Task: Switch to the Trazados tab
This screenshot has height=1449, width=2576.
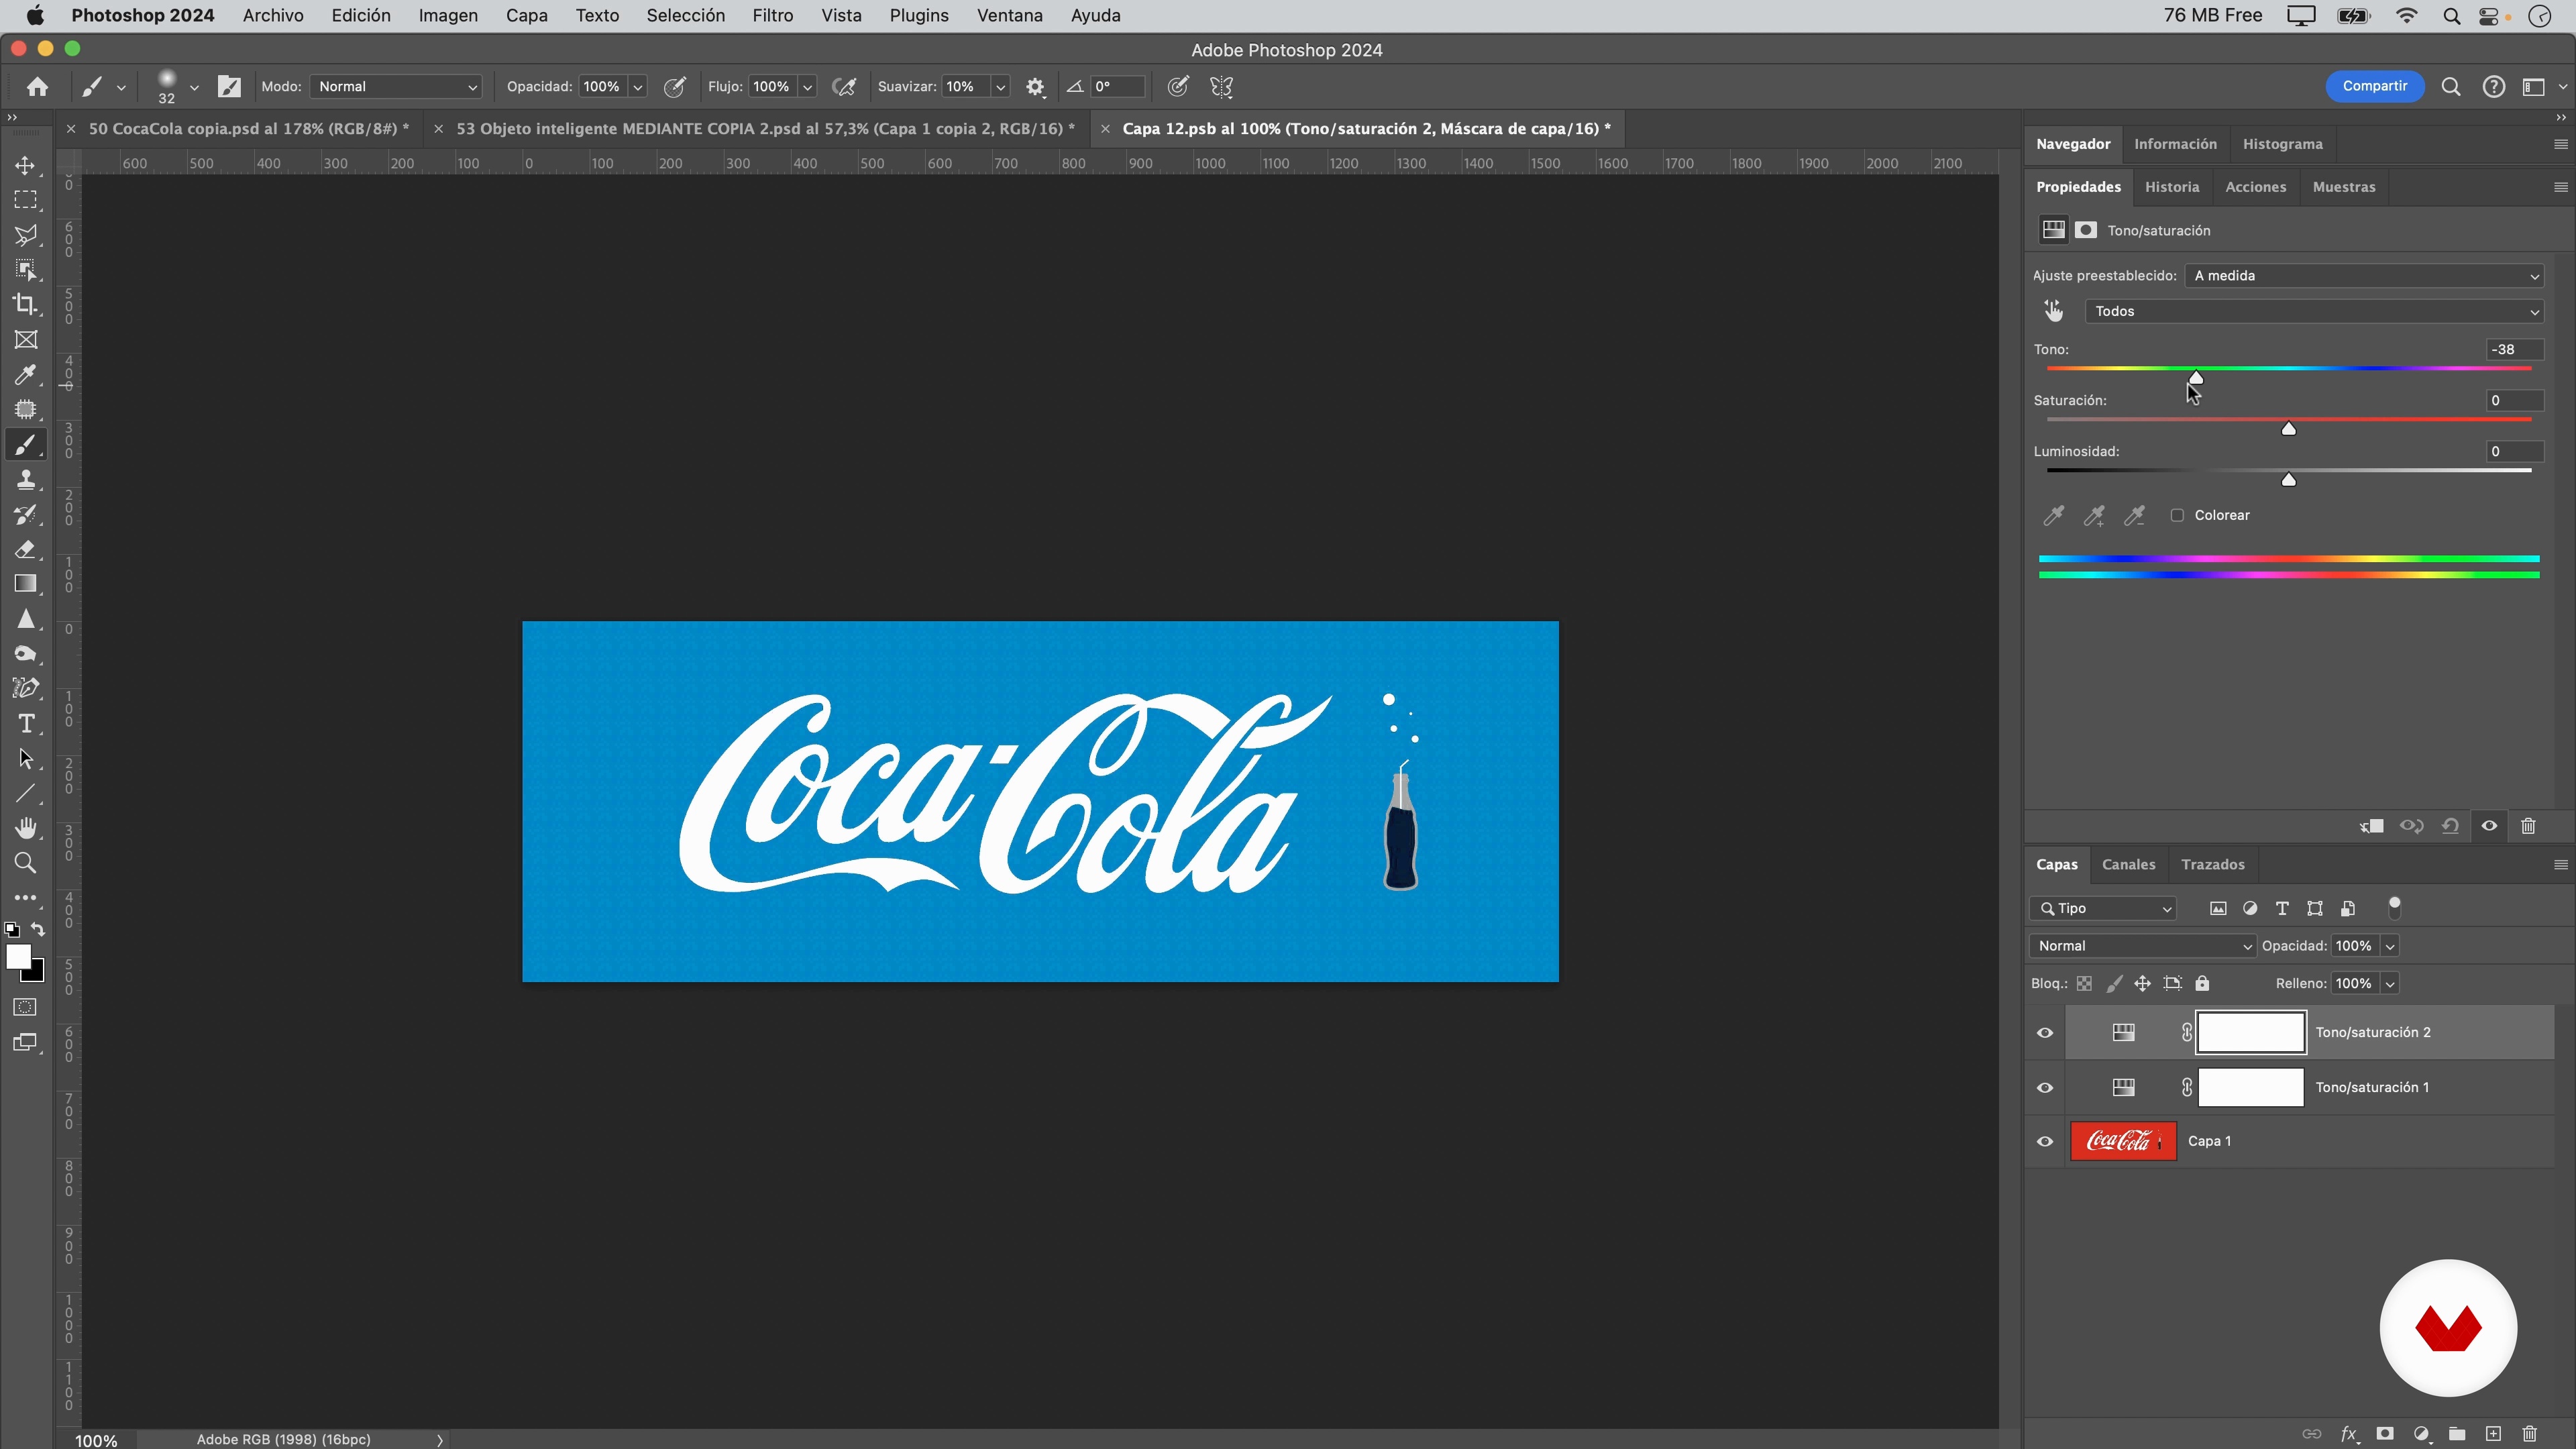Action: point(2212,865)
